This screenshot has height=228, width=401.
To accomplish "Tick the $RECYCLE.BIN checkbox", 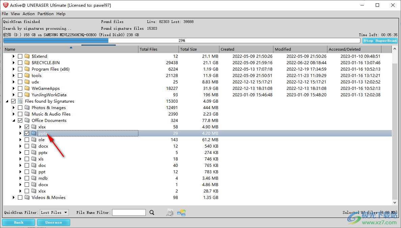I will [20, 62].
